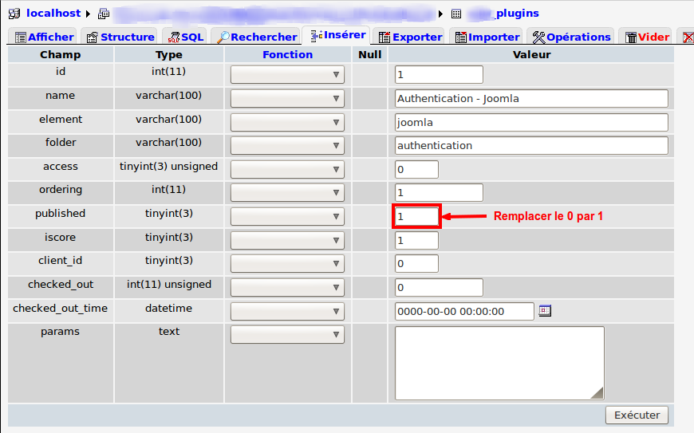Open the function dropdown for the published field
This screenshot has height=433, width=694.
click(287, 217)
